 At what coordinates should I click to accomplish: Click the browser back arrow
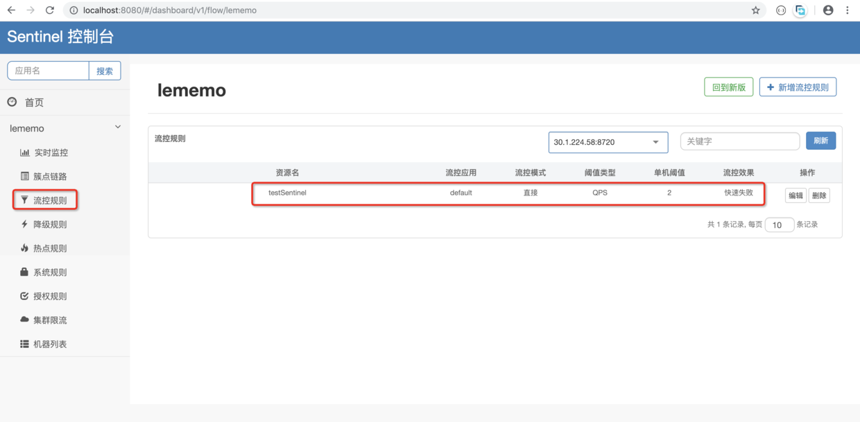click(x=11, y=10)
